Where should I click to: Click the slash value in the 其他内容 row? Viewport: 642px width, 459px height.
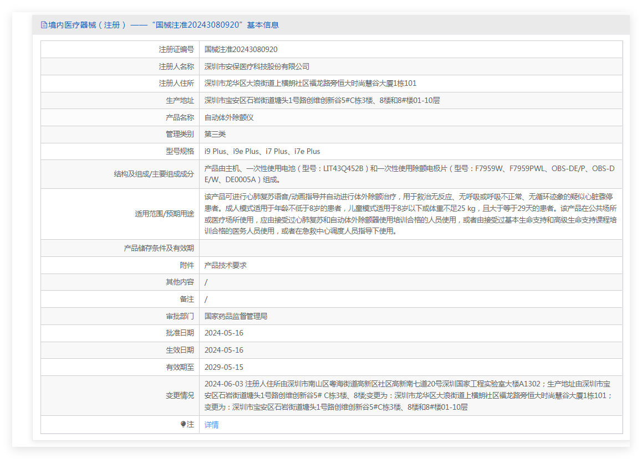coord(206,282)
